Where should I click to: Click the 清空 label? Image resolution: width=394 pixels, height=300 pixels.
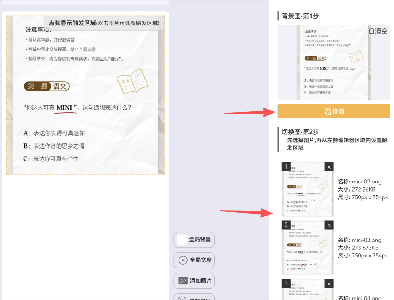(x=381, y=31)
